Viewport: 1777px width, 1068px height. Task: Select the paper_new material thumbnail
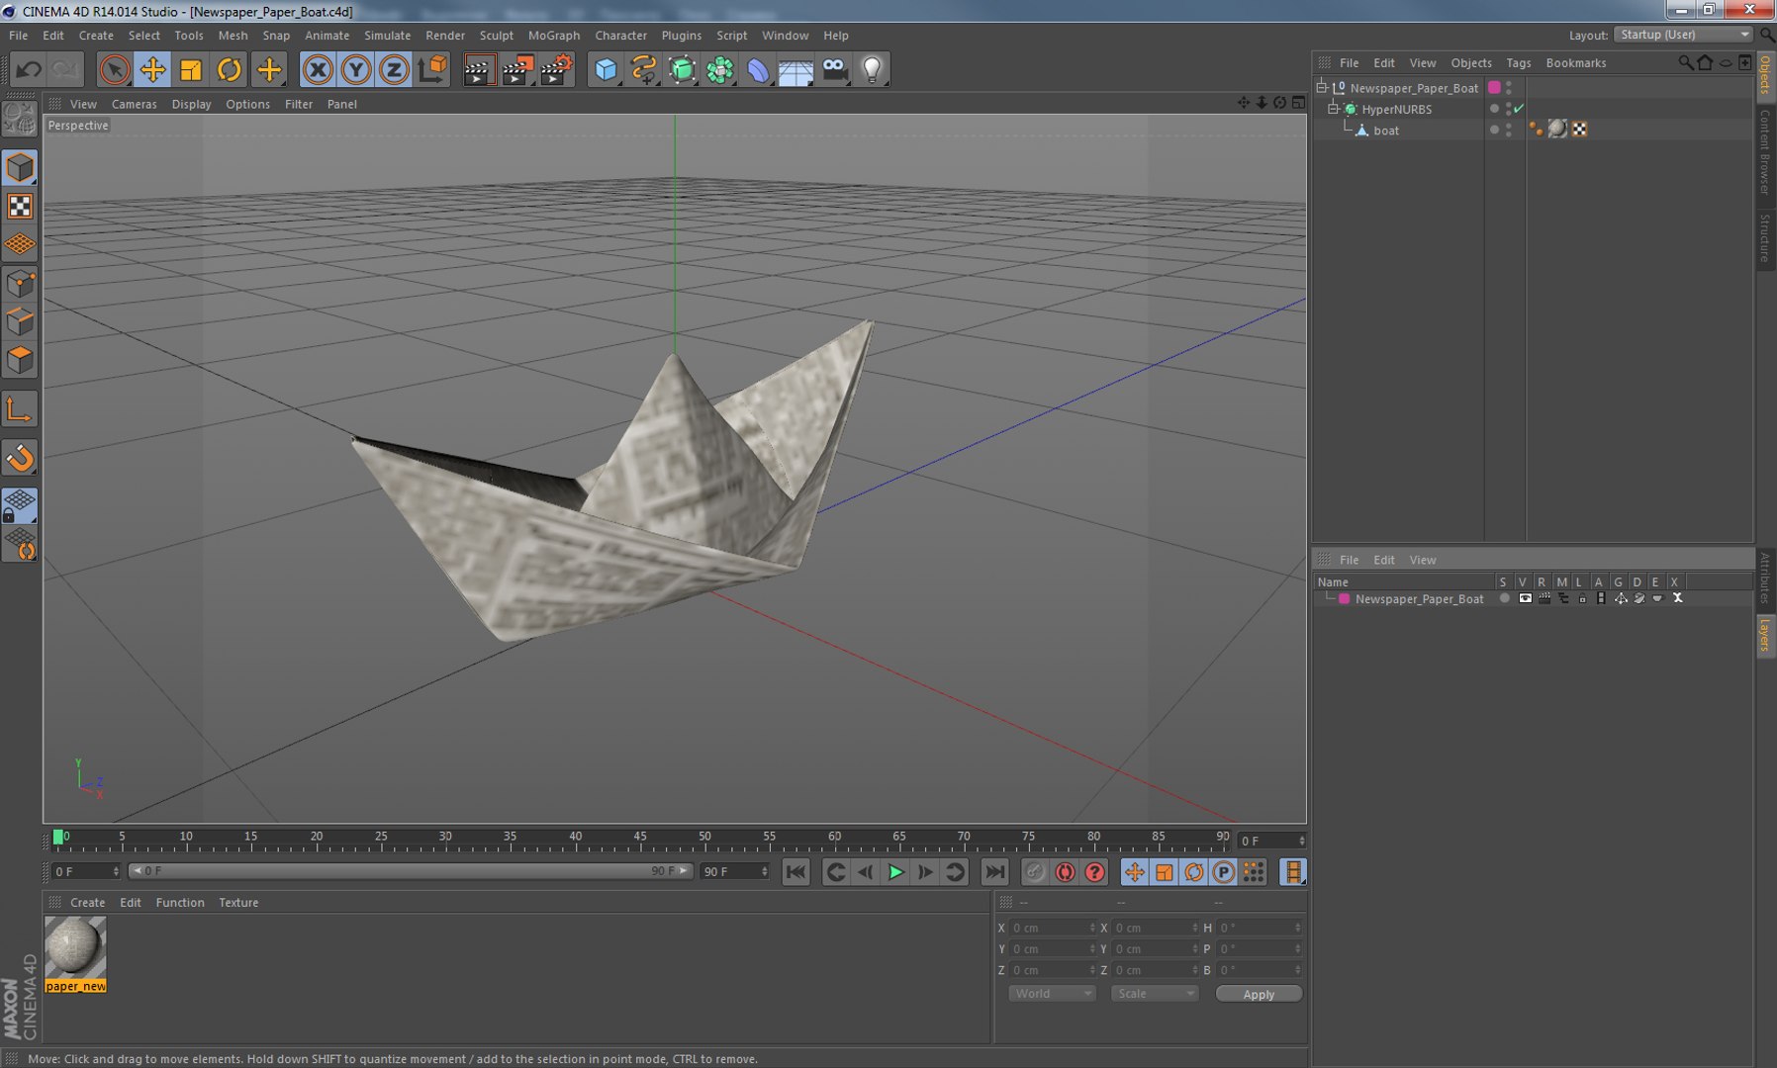pyautogui.click(x=75, y=947)
